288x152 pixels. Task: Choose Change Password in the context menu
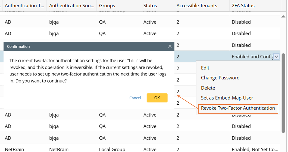coord(220,78)
